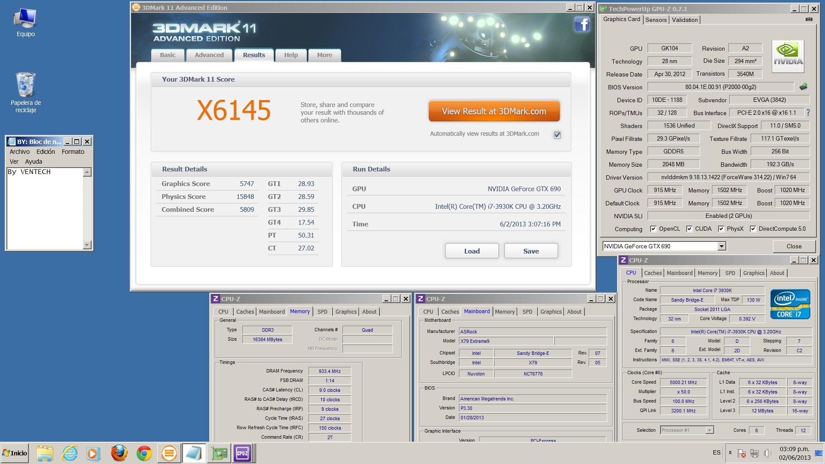825x464 pixels.
Task: Click the Action Center flag tray icon
Action: point(742,453)
